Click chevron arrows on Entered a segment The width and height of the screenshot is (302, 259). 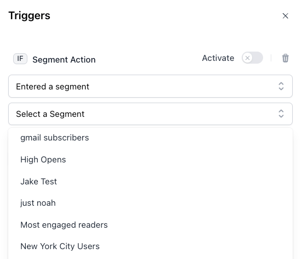point(281,86)
